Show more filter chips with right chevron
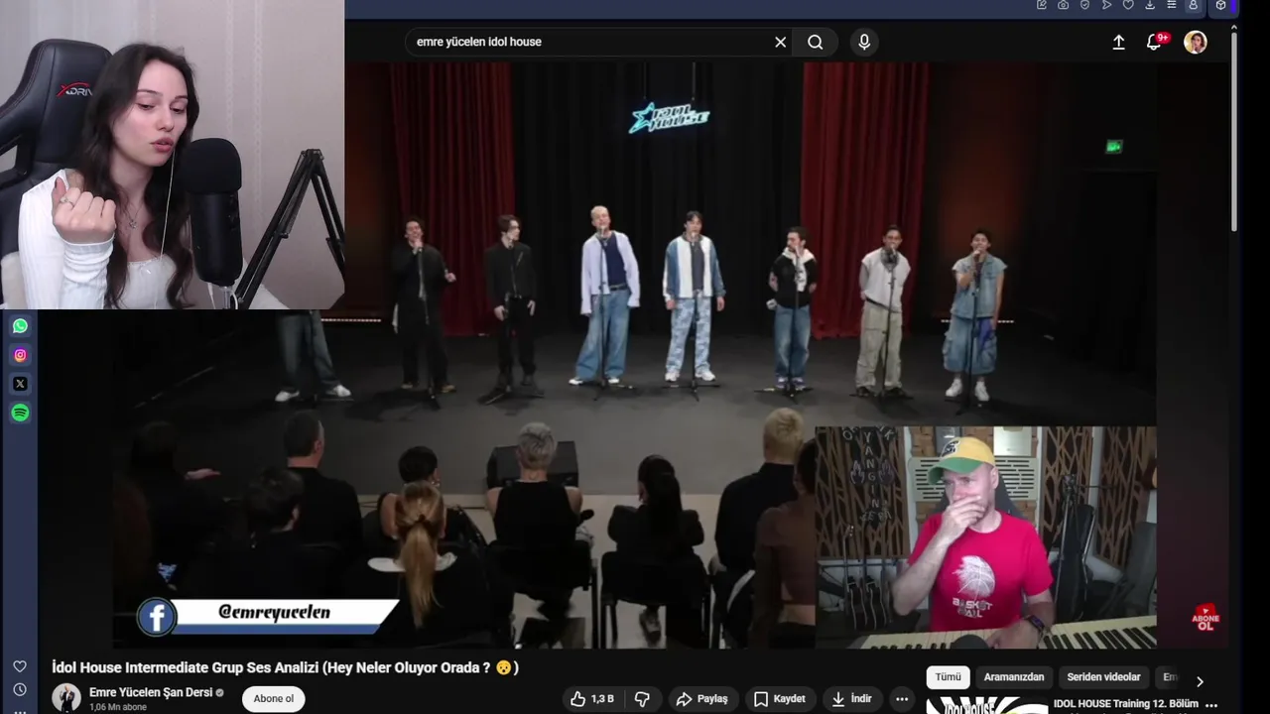Image resolution: width=1270 pixels, height=714 pixels. (x=1200, y=681)
